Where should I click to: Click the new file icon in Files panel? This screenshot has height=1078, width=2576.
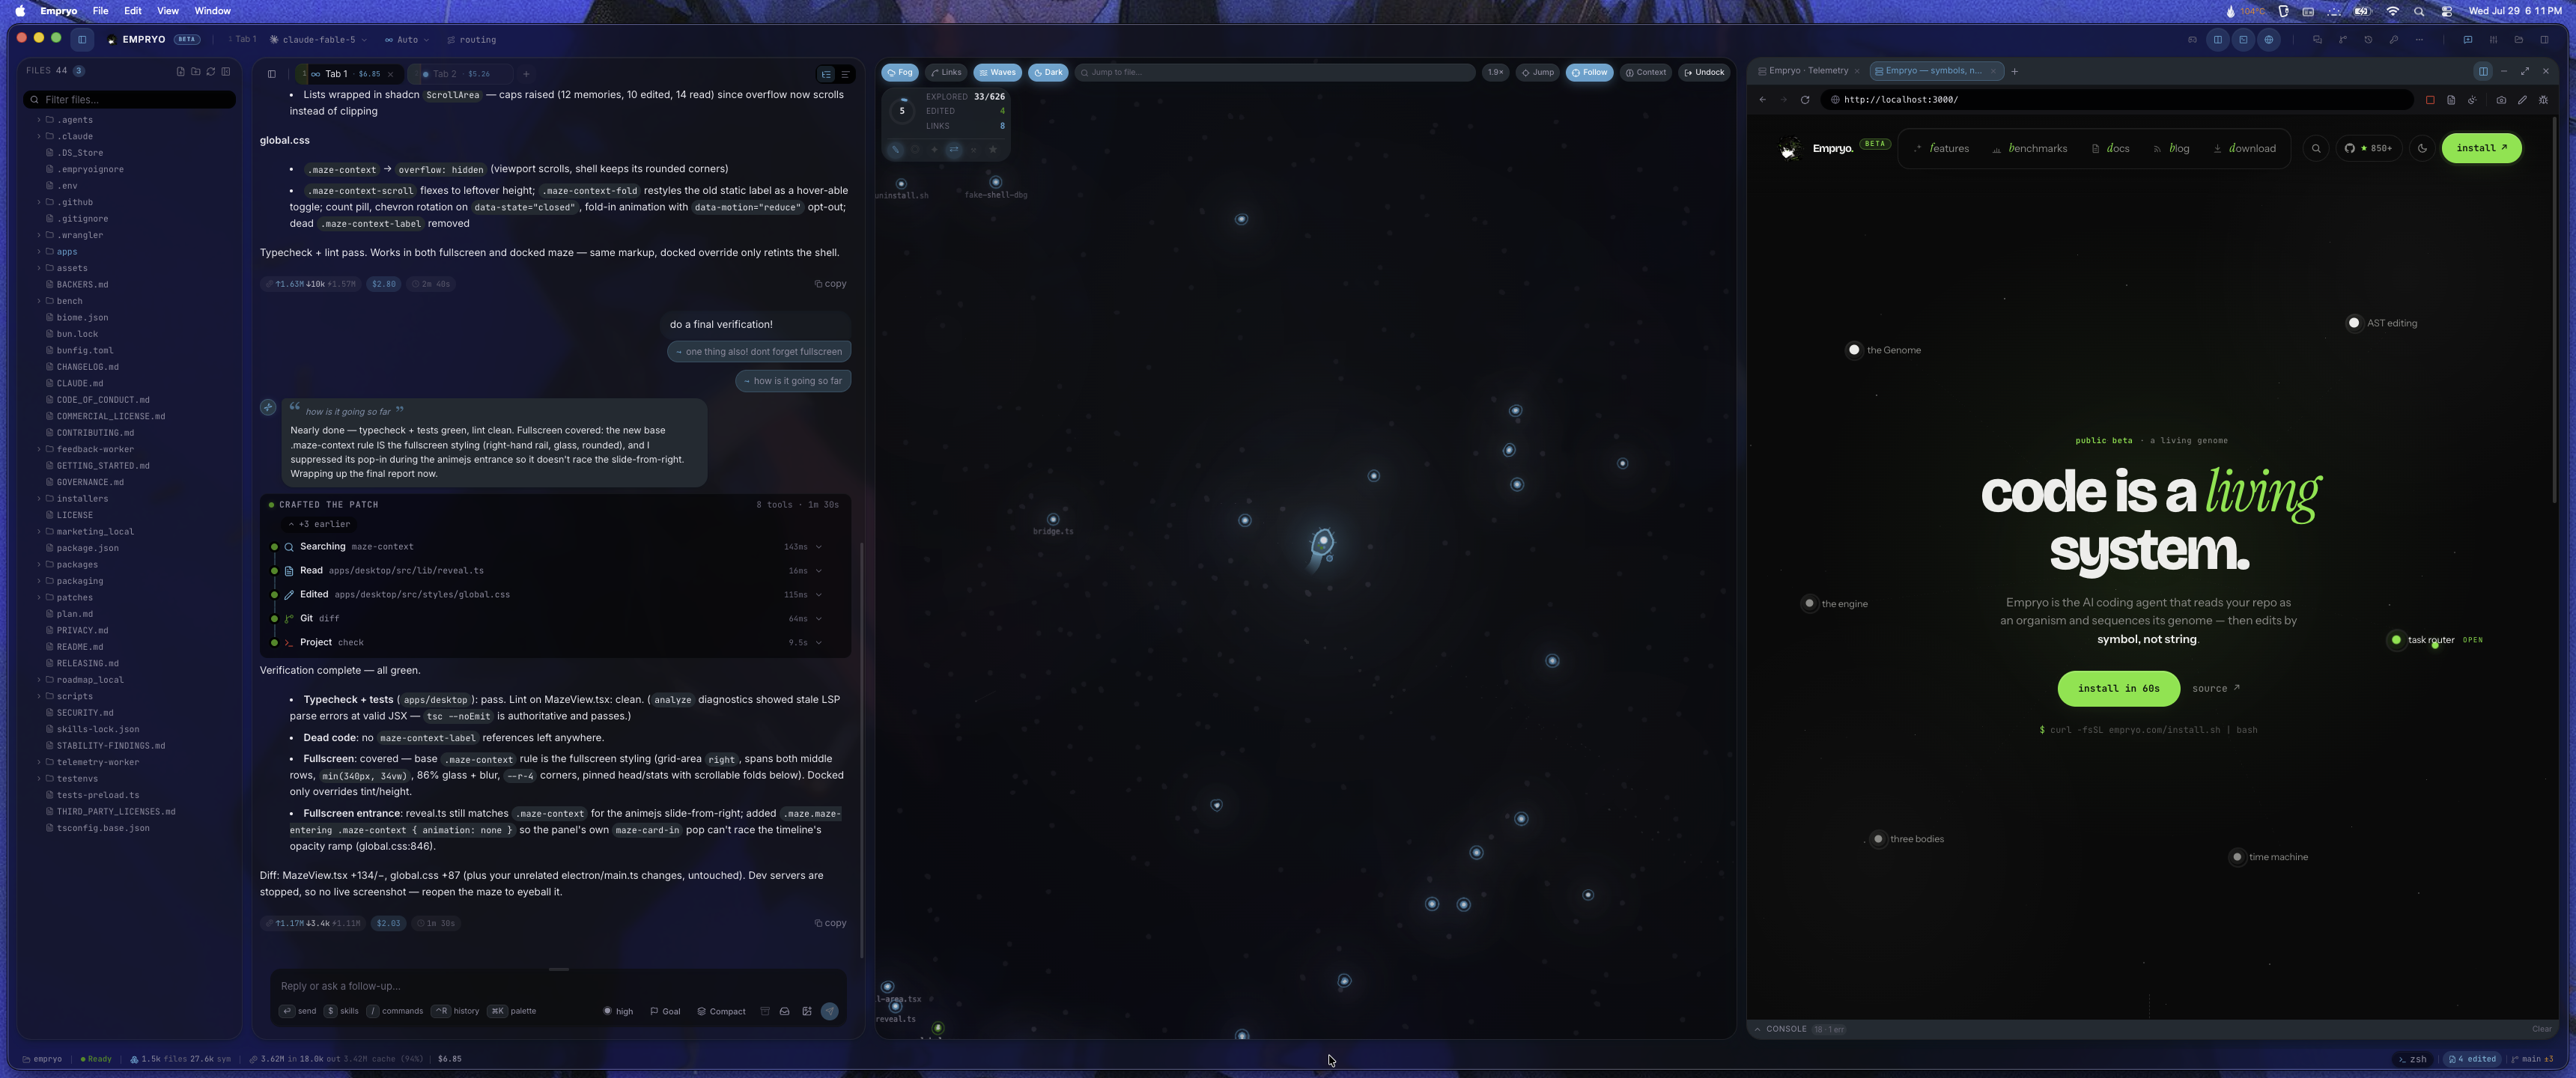(x=180, y=72)
